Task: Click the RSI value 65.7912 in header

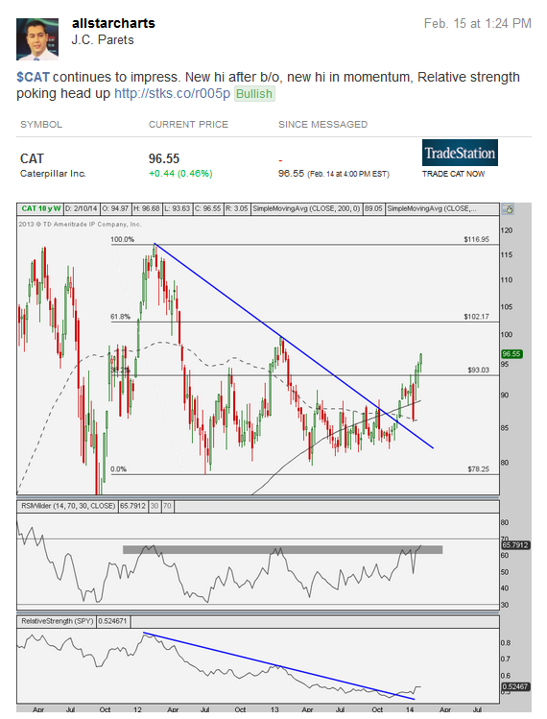Action: pos(133,506)
